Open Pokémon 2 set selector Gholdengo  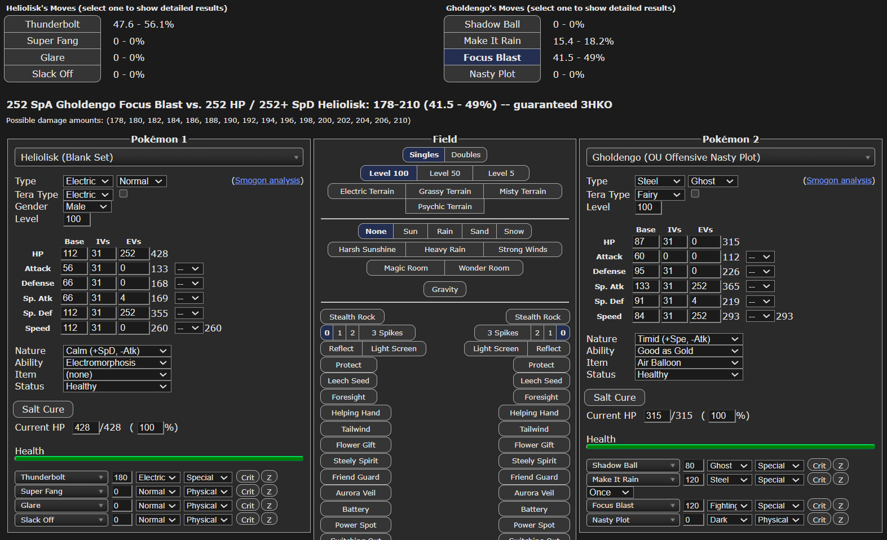pyautogui.click(x=730, y=157)
